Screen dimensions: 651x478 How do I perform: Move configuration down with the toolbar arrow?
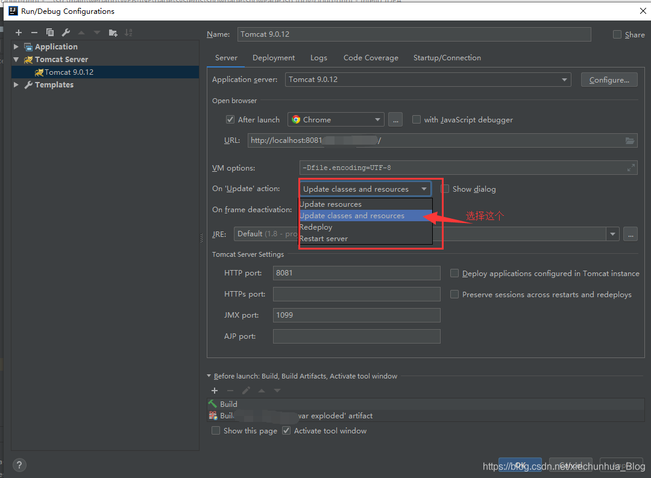[96, 33]
